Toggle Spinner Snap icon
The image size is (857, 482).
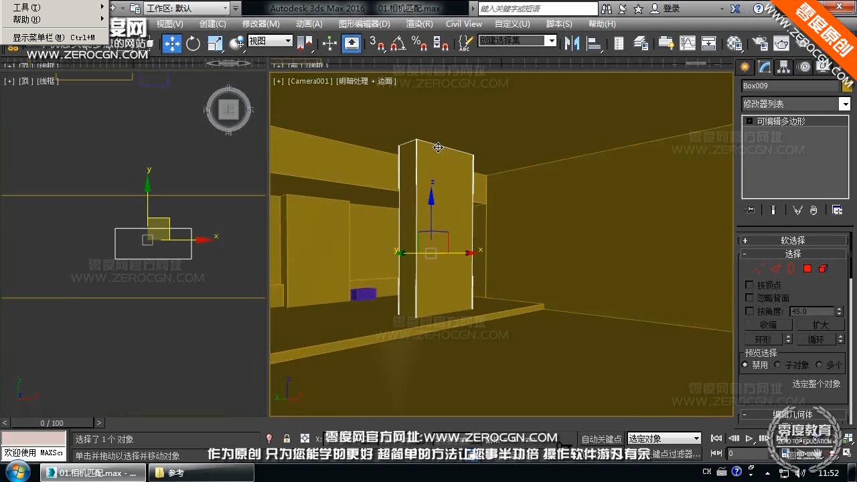click(x=441, y=44)
